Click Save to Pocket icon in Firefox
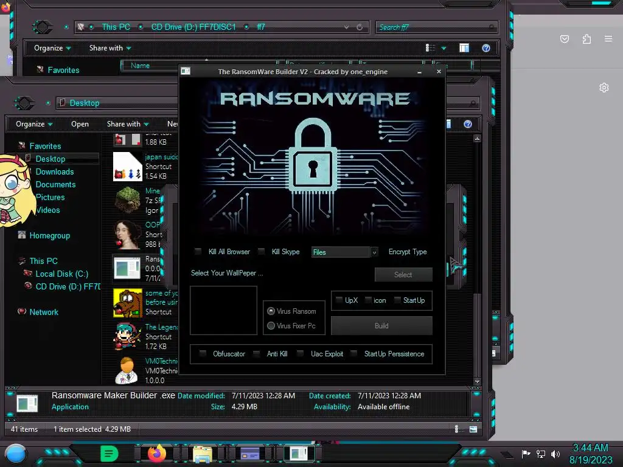Viewport: 623px width, 467px height. [565, 39]
